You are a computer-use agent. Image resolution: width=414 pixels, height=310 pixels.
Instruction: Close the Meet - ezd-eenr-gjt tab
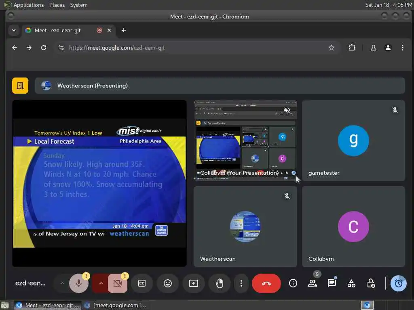(109, 30)
